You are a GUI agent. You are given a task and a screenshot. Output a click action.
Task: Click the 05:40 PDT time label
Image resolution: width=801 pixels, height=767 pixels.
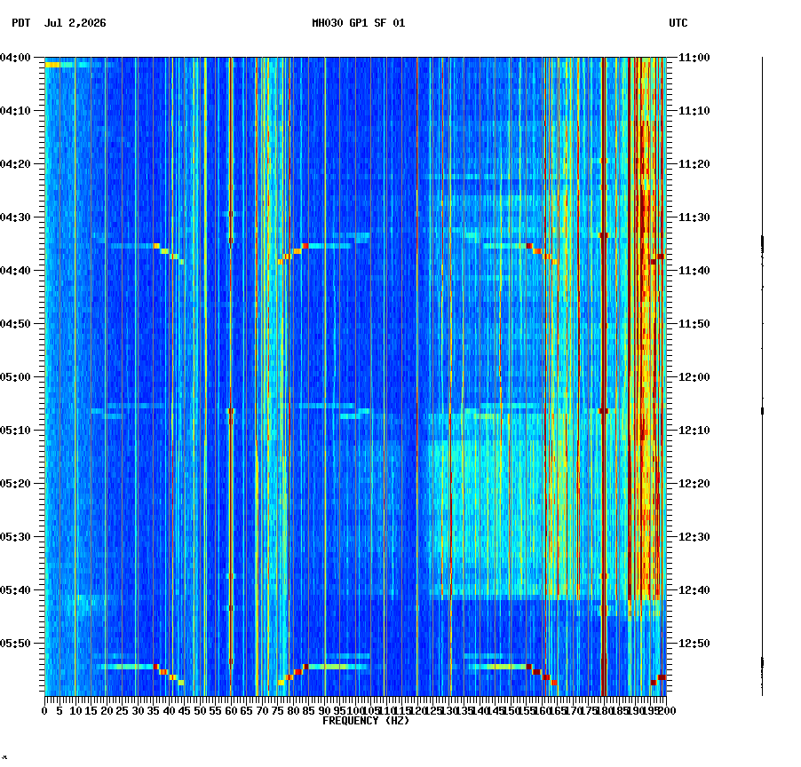(15, 589)
